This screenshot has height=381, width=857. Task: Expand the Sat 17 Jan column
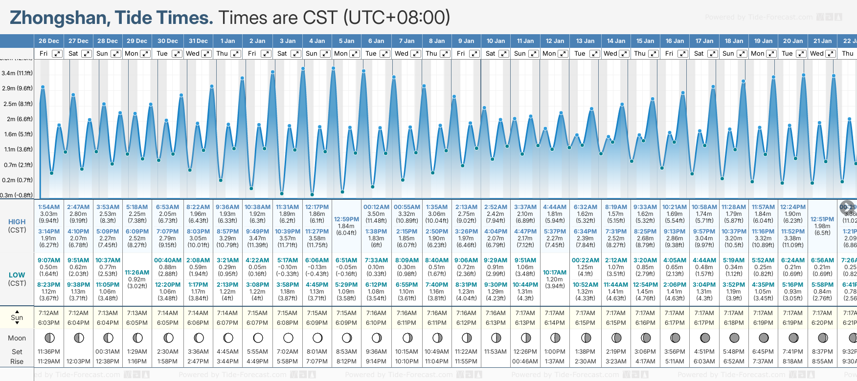713,54
